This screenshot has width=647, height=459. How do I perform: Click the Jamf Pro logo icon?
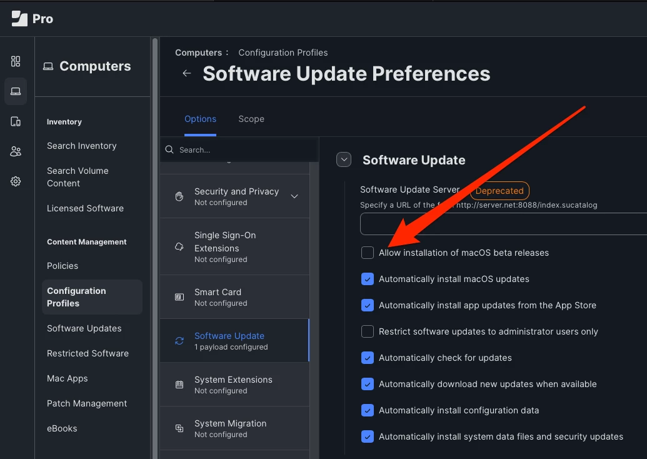click(x=19, y=19)
